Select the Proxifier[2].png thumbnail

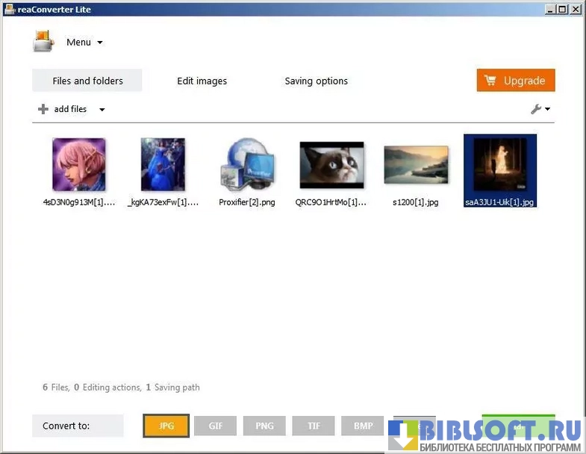point(247,164)
